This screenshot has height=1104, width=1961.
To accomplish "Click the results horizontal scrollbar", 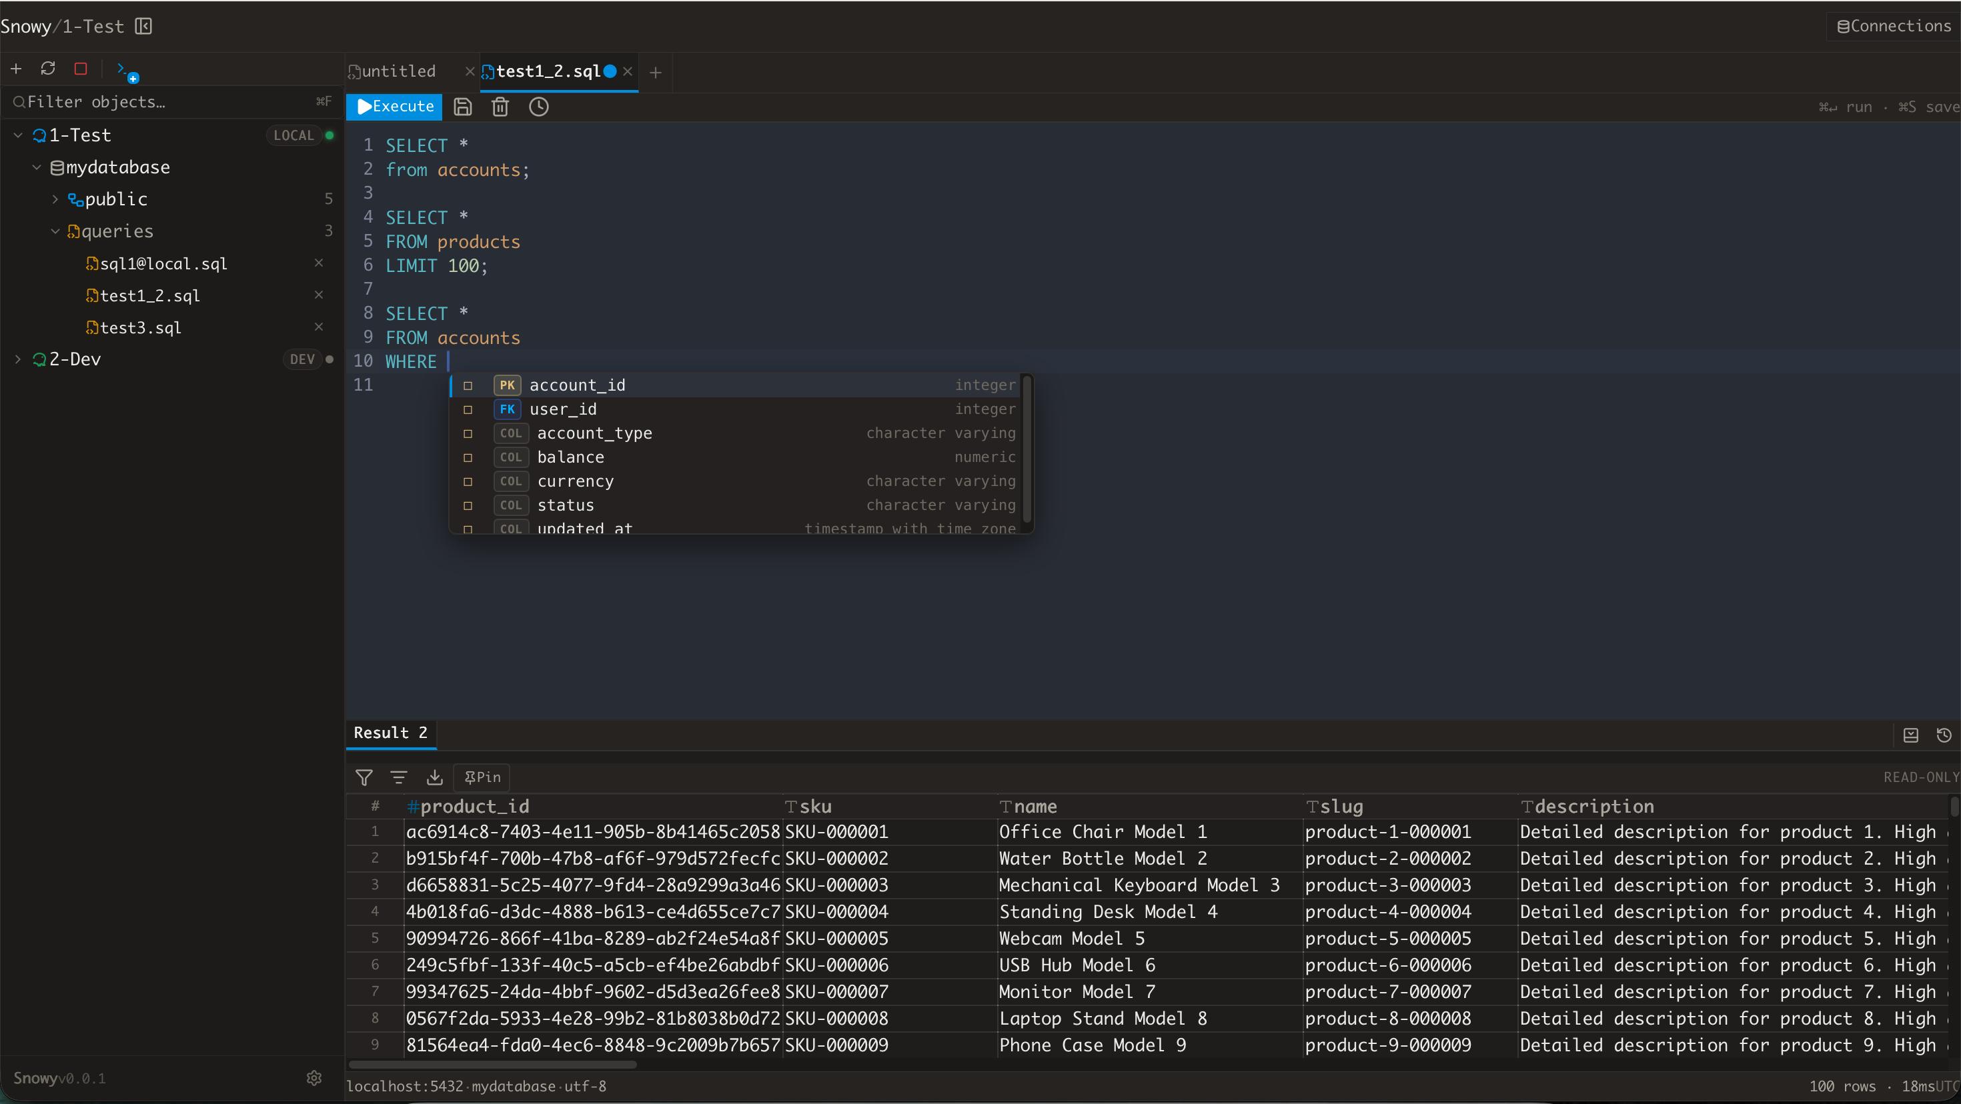I will pos(492,1065).
